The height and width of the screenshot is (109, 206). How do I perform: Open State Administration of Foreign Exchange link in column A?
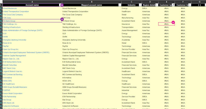click(23, 30)
